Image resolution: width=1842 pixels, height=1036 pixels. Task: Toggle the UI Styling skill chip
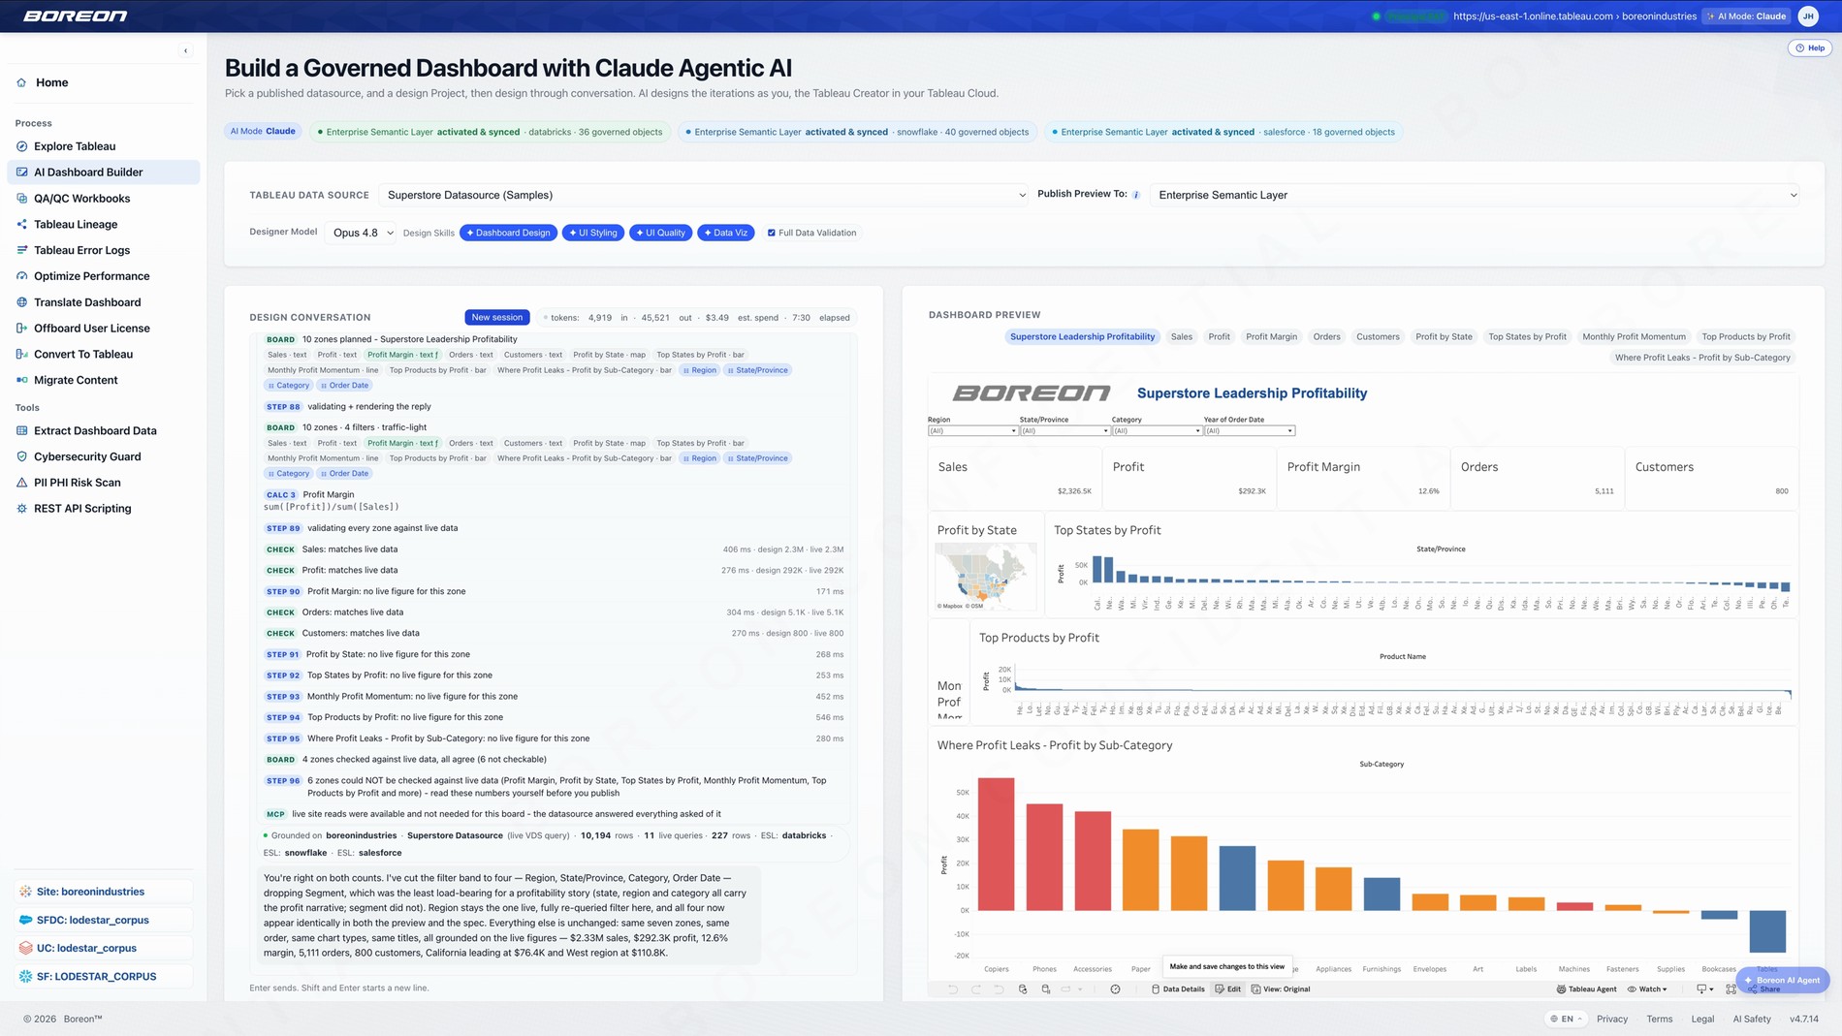pyautogui.click(x=592, y=233)
